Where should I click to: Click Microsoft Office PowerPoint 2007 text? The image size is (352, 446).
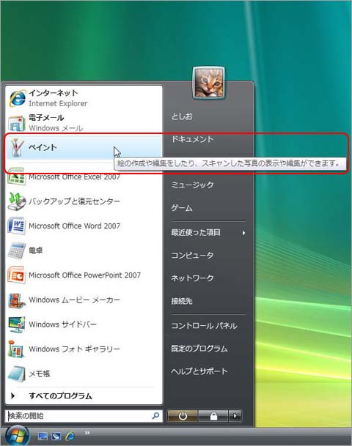tap(84, 275)
